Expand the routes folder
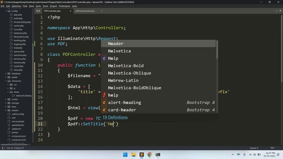 (x=6, y=99)
